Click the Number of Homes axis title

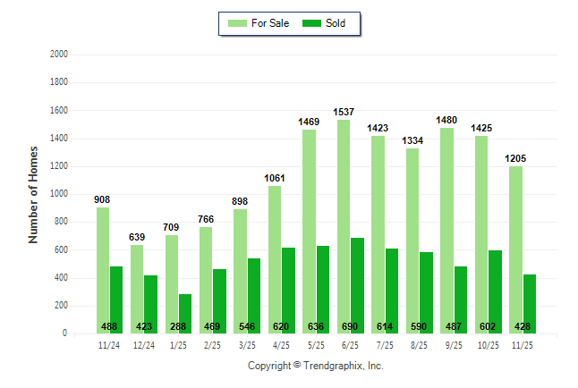pos(34,194)
